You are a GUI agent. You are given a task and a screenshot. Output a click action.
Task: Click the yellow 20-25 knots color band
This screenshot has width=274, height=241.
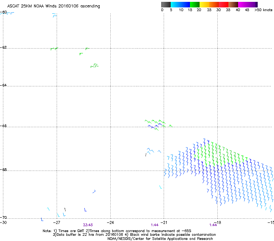(x=204, y=4)
